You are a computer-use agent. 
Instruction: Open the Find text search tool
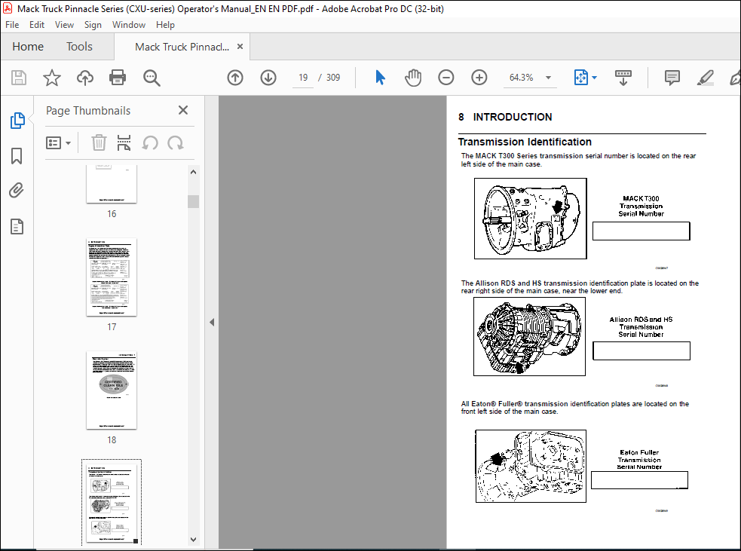click(x=152, y=78)
